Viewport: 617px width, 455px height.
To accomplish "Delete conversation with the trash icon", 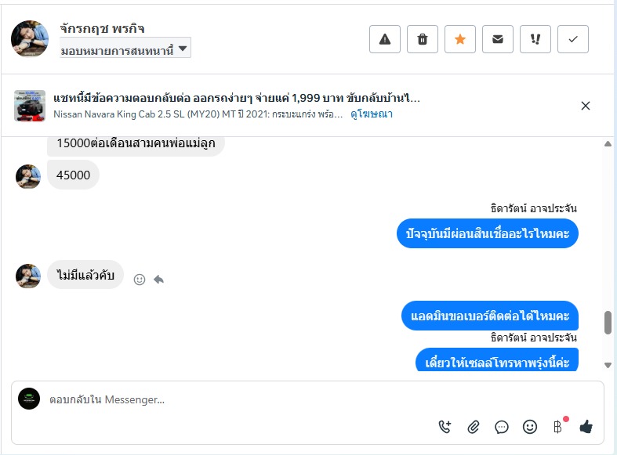I will tap(423, 39).
